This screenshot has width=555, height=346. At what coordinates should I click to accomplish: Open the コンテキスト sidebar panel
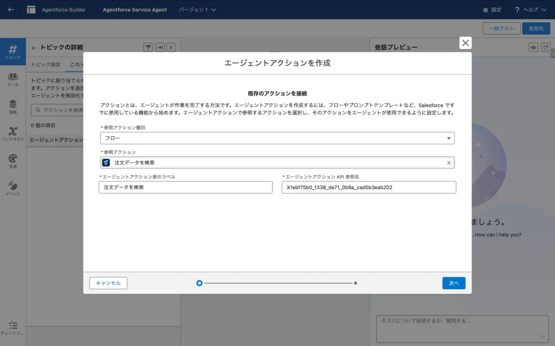tap(13, 134)
